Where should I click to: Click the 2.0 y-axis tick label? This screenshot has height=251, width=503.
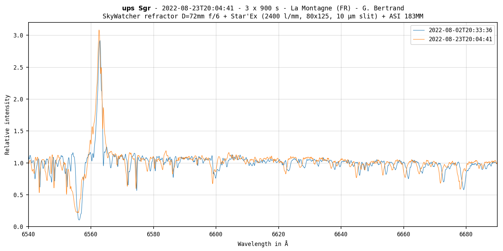click(18, 99)
